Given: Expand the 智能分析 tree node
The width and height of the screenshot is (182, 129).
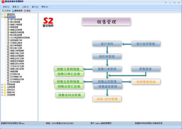Looking at the screenshot, I should point(2,92).
